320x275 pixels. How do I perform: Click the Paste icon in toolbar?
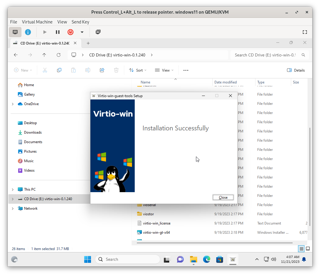73,70
